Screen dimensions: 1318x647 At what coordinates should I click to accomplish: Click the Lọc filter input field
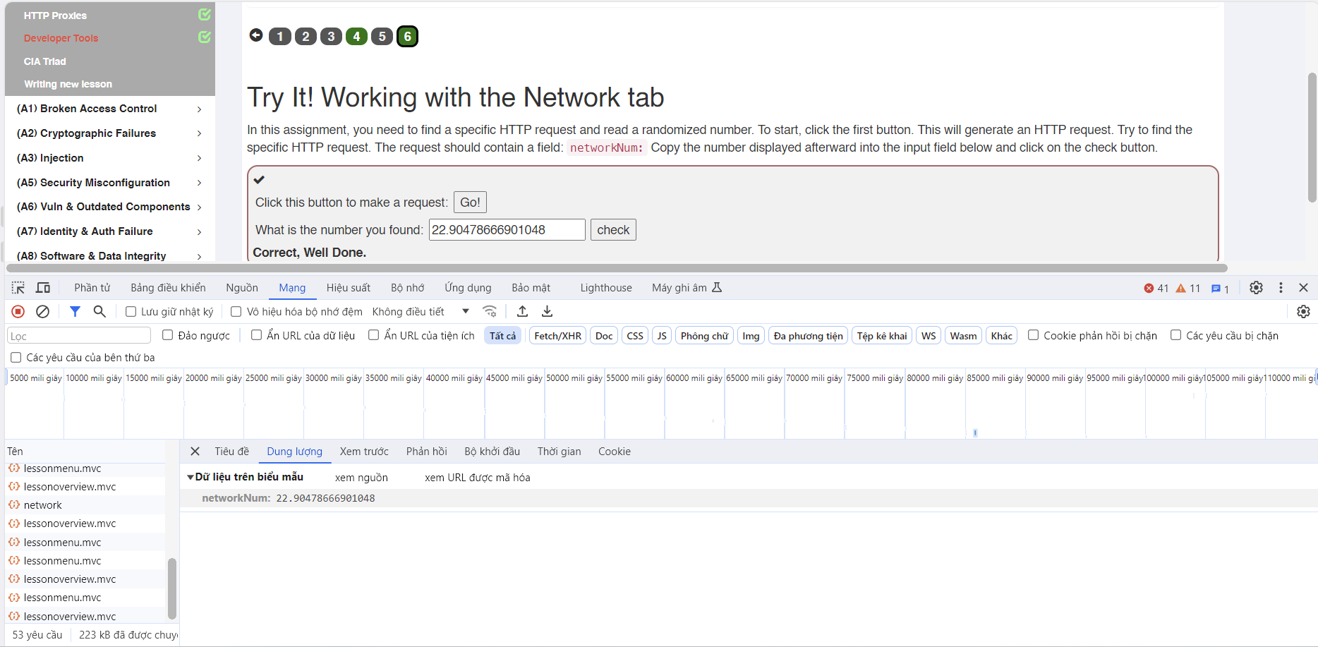[x=79, y=336]
